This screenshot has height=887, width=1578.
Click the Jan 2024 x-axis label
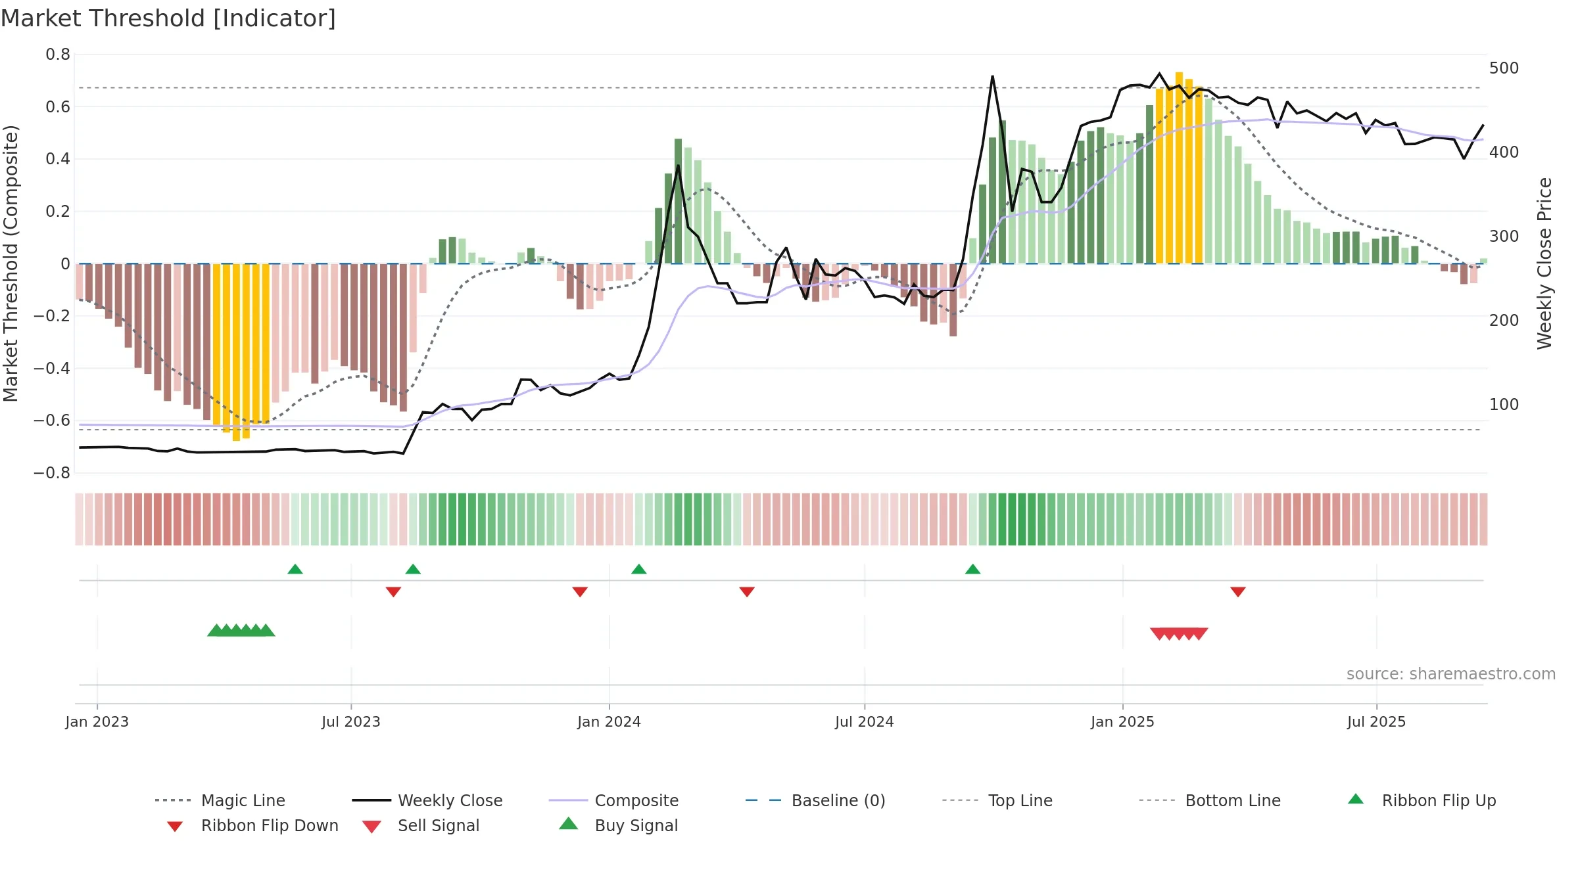(x=610, y=721)
